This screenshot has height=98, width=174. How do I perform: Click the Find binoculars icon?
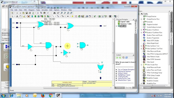[x=55, y=13]
